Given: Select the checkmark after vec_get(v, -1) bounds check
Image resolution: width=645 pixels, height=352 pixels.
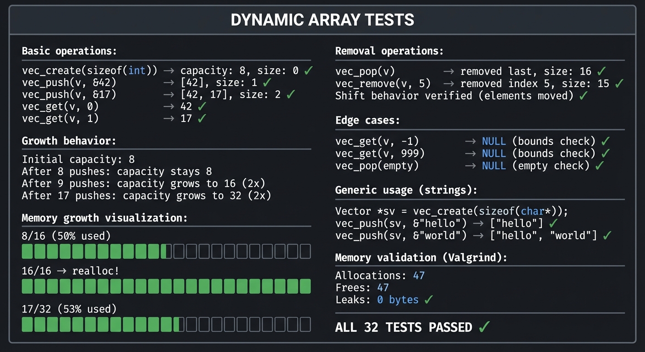Looking at the screenshot, I should [606, 141].
